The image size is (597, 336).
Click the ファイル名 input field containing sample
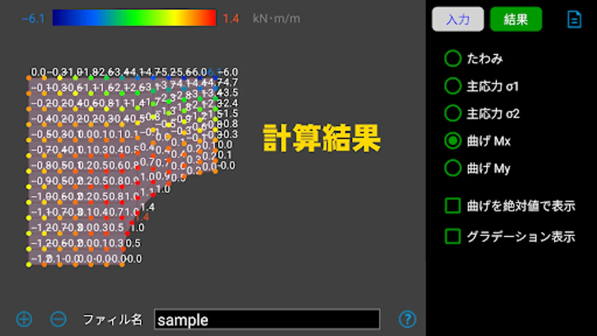coord(267,320)
